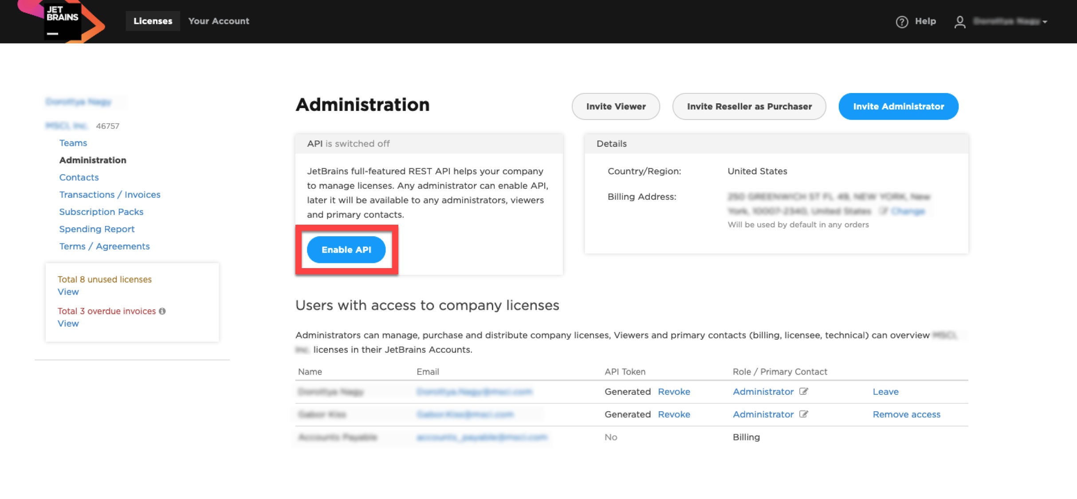The image size is (1077, 499).
Task: Click 'Total 8 unused licenses' text
Action: [105, 279]
